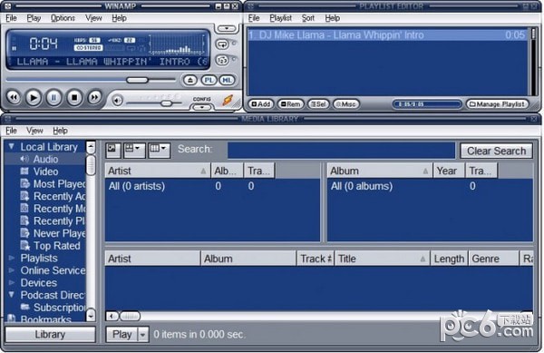The width and height of the screenshot is (544, 353).
Task: Sort track list by Title column
Action: coord(382,259)
